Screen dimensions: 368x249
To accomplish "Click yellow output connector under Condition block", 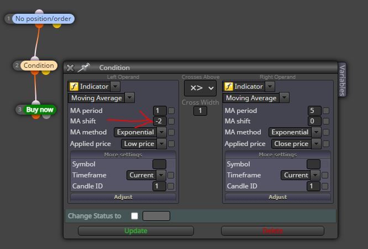I will (x=46, y=73).
